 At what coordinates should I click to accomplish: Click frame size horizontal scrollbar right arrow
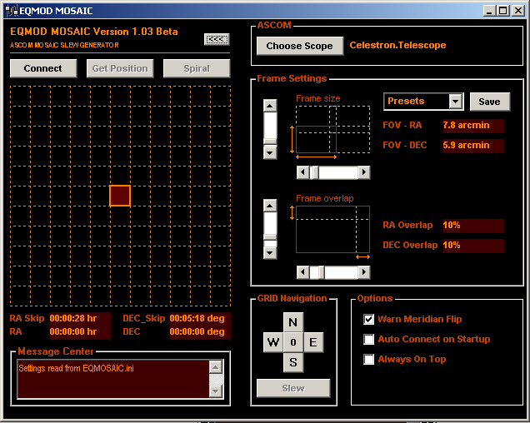click(x=364, y=172)
